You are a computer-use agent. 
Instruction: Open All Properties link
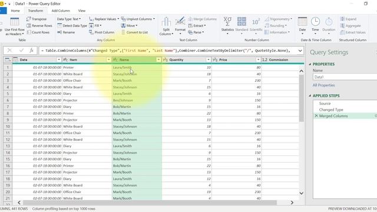tap(323, 85)
